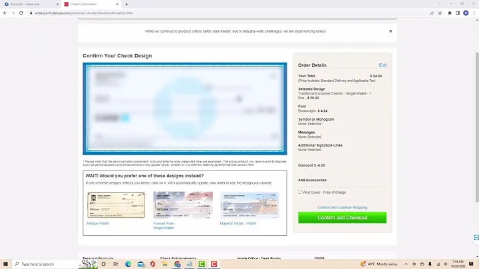Open the green Camtasia taskbar icon

point(202,264)
